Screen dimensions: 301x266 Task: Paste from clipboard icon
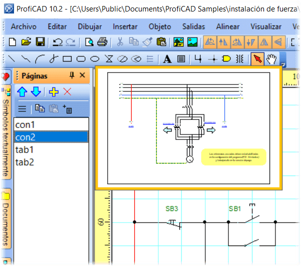[161, 42]
